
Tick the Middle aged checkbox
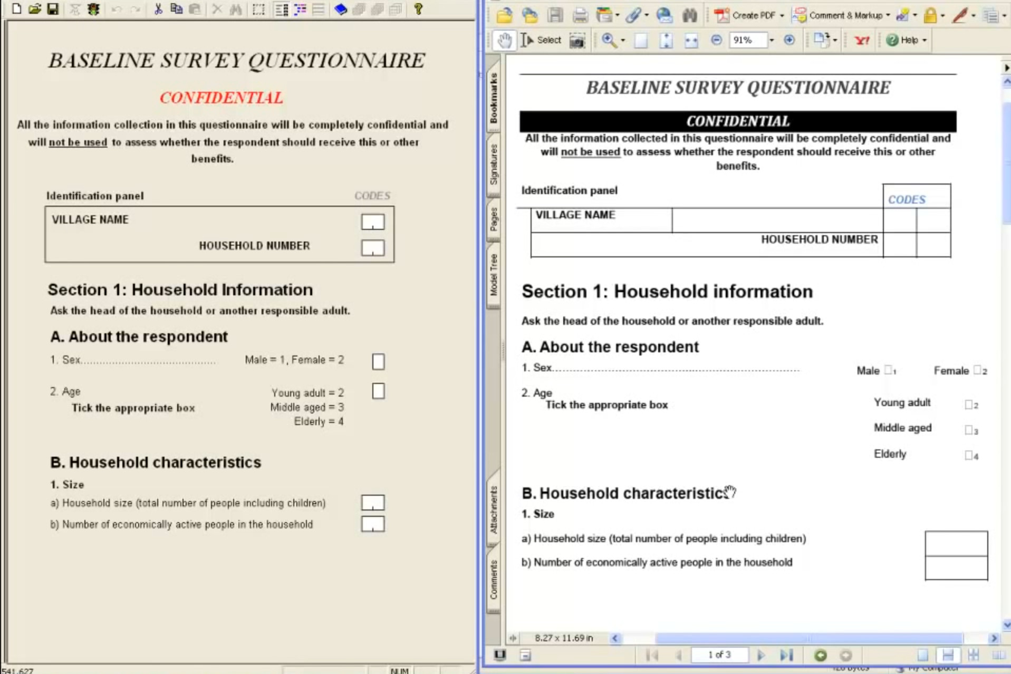(x=969, y=430)
